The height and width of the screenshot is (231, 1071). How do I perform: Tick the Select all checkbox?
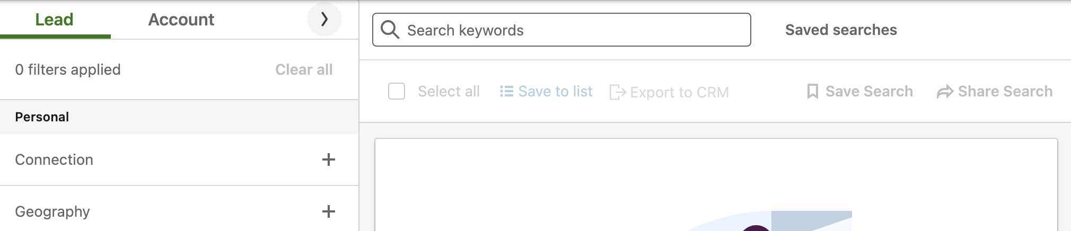(397, 91)
